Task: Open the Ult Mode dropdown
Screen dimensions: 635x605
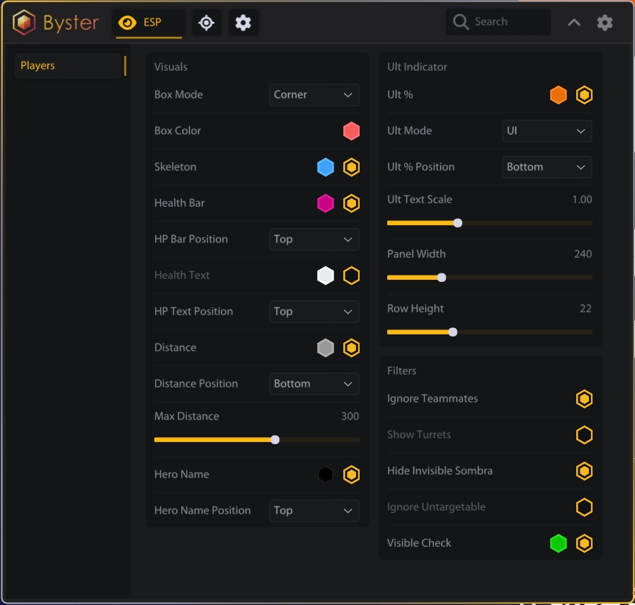Action: coord(545,130)
